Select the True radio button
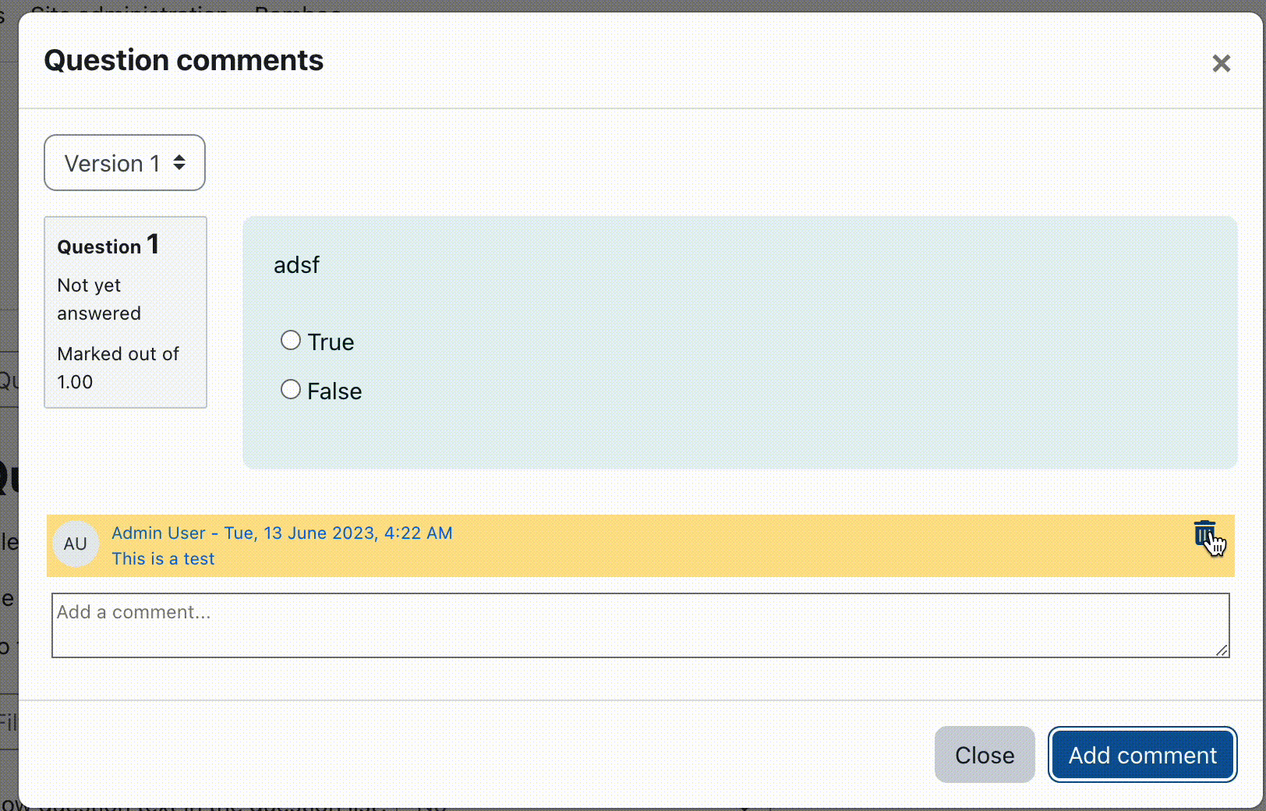The image size is (1266, 811). coord(291,340)
